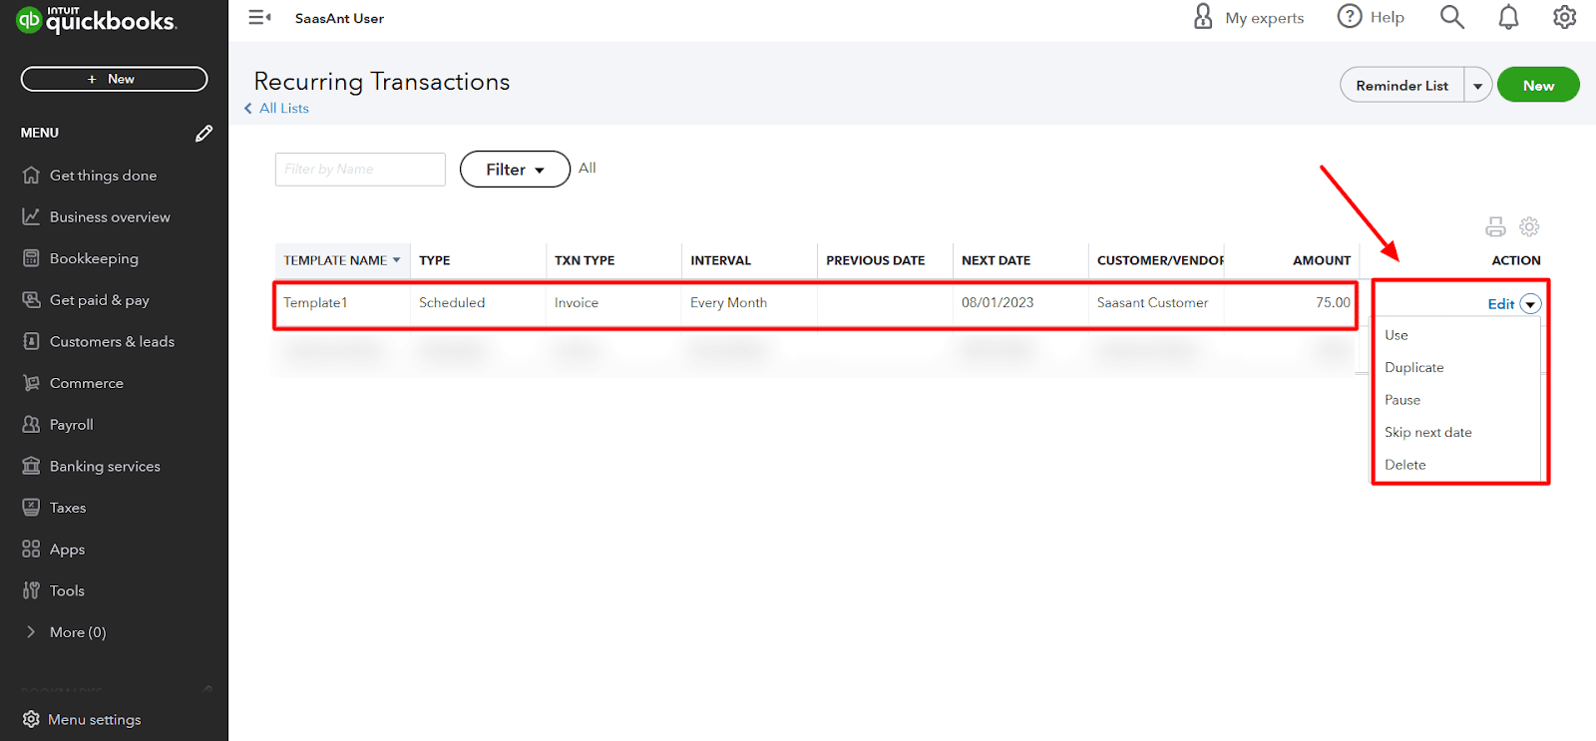Click the 75.00 amount cell
Viewport: 1596px width, 741px height.
(1333, 302)
